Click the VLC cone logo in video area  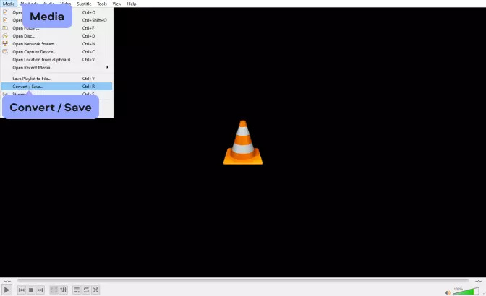coord(243,142)
